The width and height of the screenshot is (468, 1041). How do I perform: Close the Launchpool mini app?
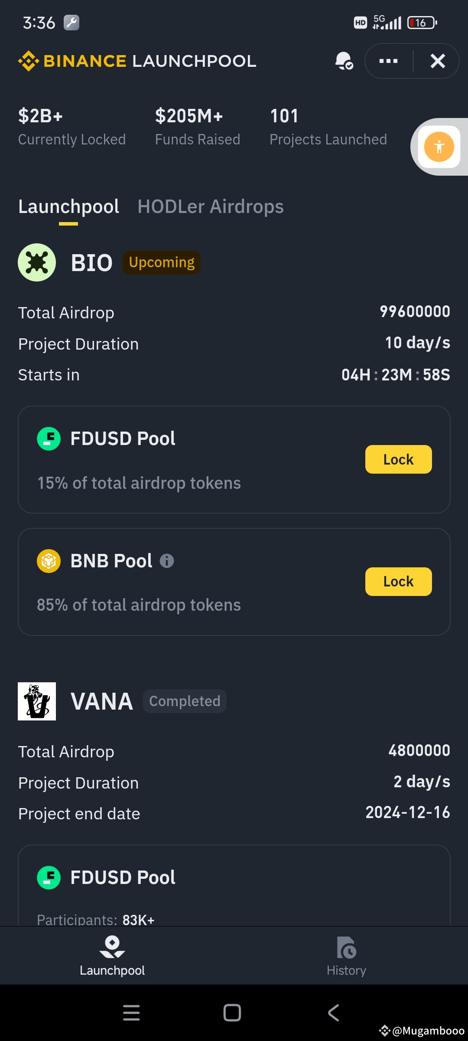click(x=438, y=61)
